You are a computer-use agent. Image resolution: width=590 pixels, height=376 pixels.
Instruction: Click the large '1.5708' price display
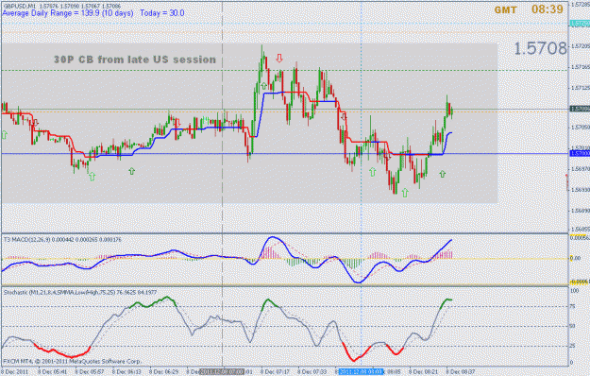pos(540,48)
